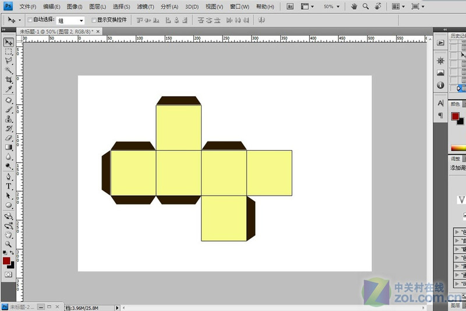
Task: Expand the status bar info arrow
Action: coord(117,307)
